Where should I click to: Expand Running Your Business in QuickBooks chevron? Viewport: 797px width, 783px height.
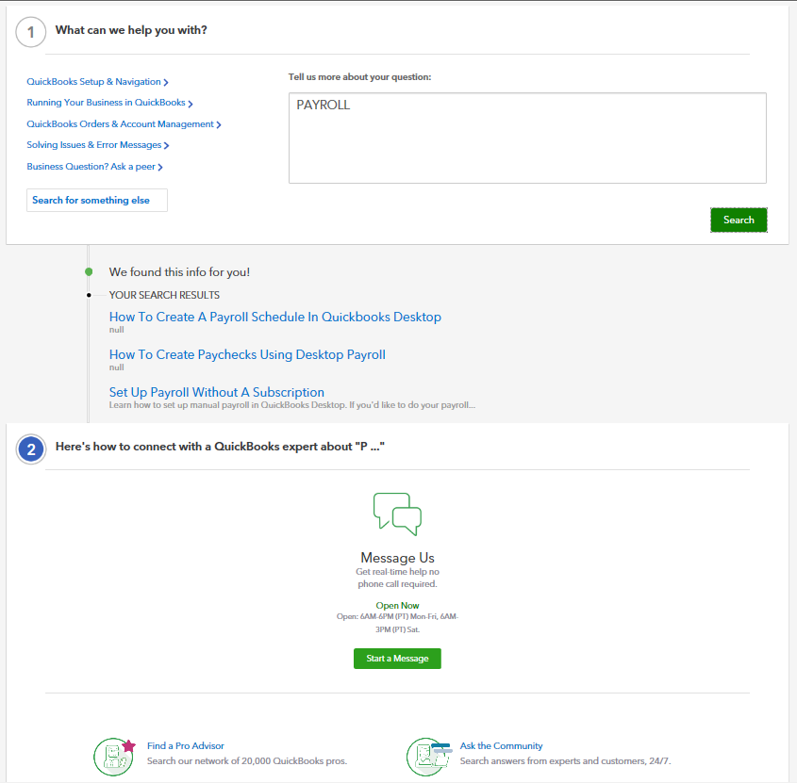(191, 104)
